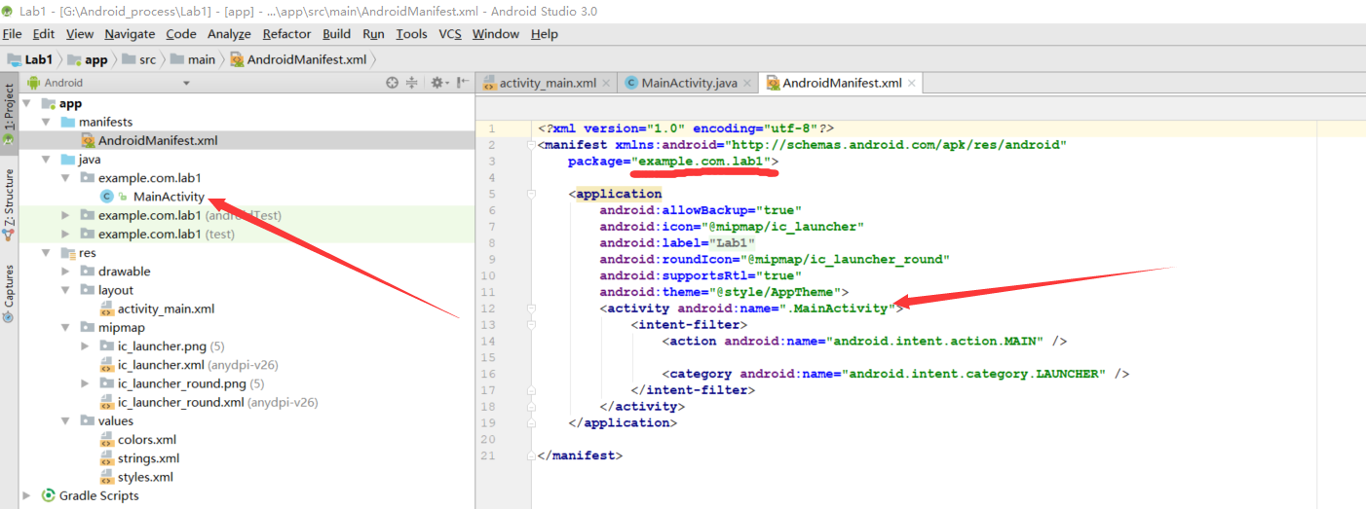Screen dimensions: 1366x509
Task: Collapse the layout folder
Action: click(65, 290)
